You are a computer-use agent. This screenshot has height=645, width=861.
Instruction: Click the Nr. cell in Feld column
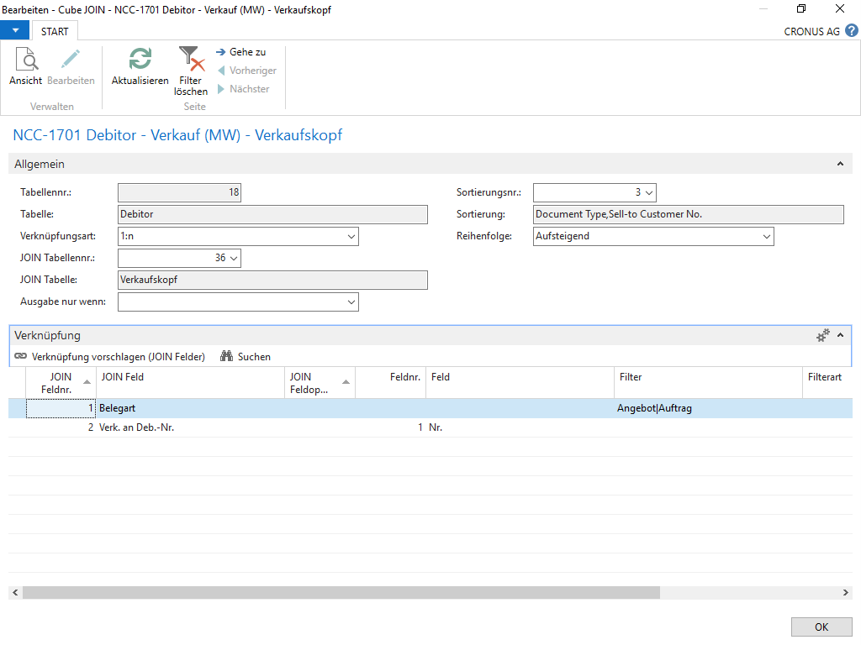point(520,427)
